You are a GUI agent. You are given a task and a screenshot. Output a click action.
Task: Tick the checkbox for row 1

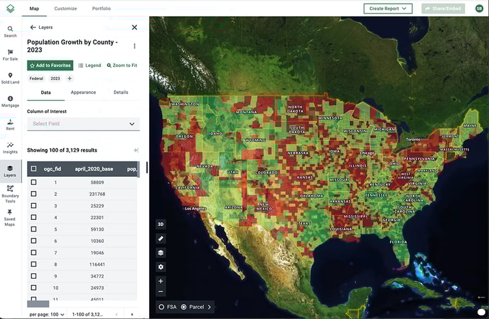33,183
